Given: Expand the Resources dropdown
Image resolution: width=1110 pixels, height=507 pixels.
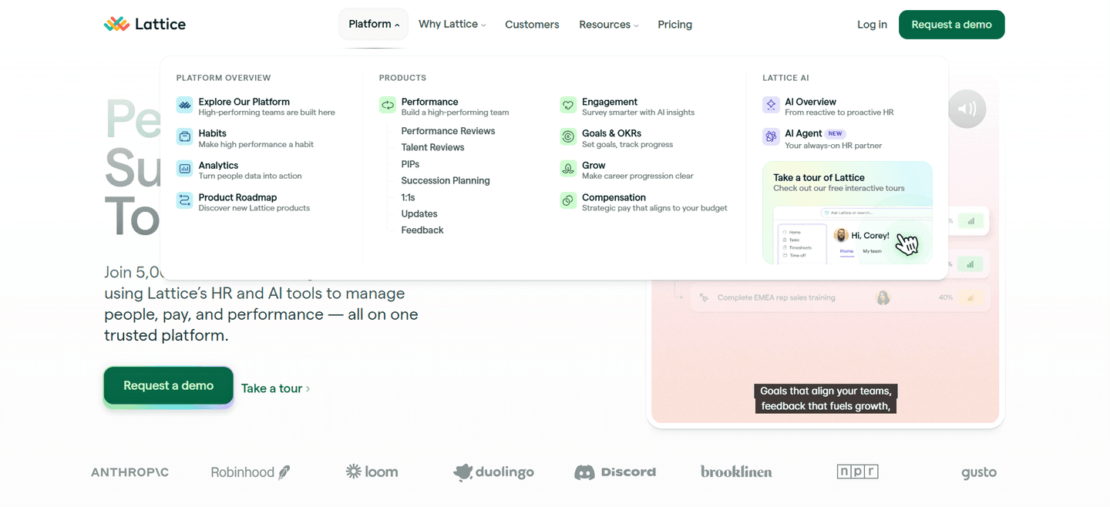Looking at the screenshot, I should coord(609,25).
